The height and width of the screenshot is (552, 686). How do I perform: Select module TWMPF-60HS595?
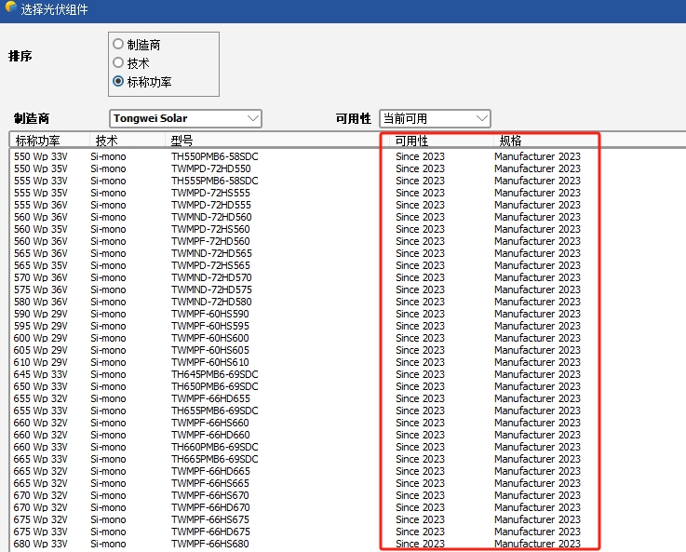tap(210, 326)
